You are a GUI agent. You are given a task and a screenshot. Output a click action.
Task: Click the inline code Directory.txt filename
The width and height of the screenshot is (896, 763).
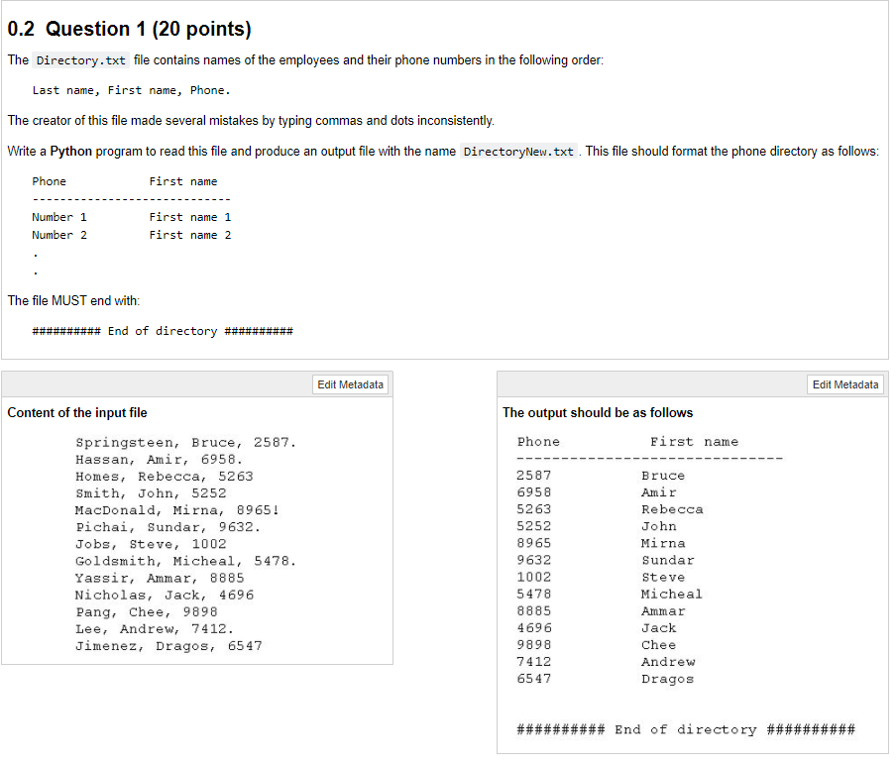pos(80,59)
